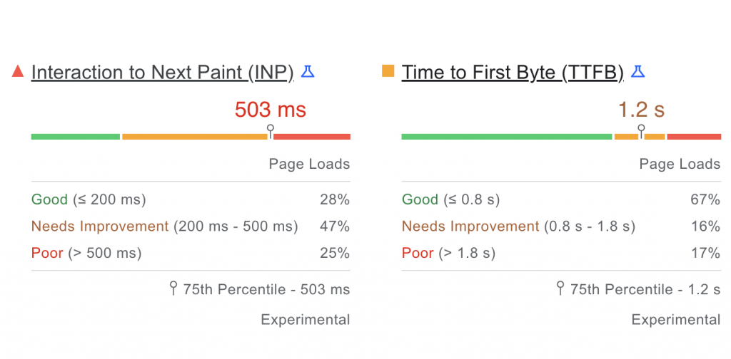The height and width of the screenshot is (359, 731).
Task: Click the orange square icon beside TTFB
Action: (x=388, y=71)
